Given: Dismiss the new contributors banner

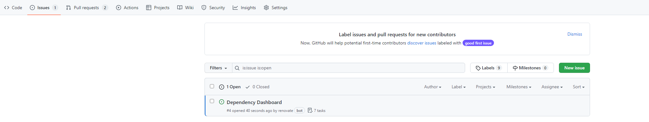Looking at the screenshot, I should [575, 34].
